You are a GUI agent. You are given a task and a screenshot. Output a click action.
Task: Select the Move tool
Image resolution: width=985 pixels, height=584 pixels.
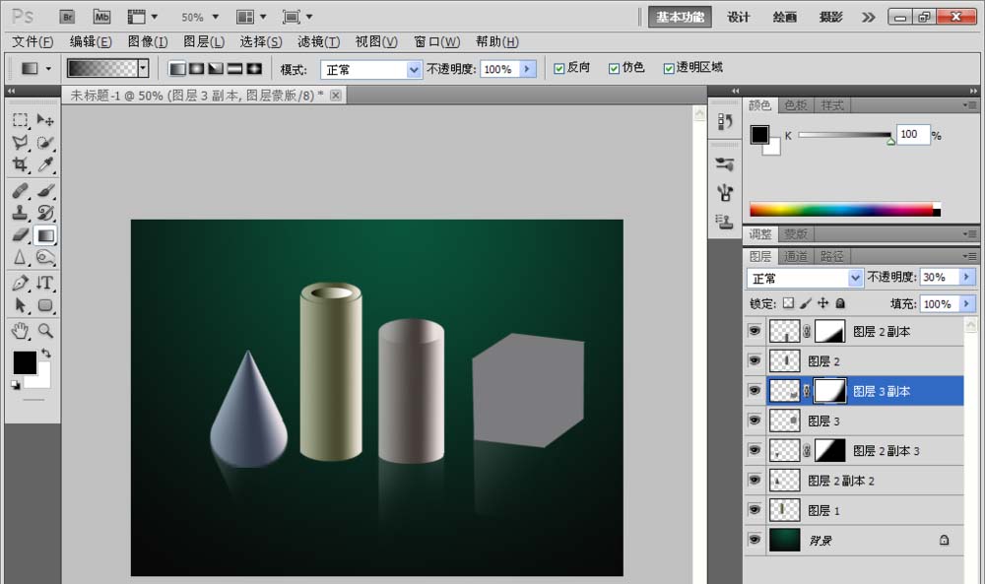point(45,120)
